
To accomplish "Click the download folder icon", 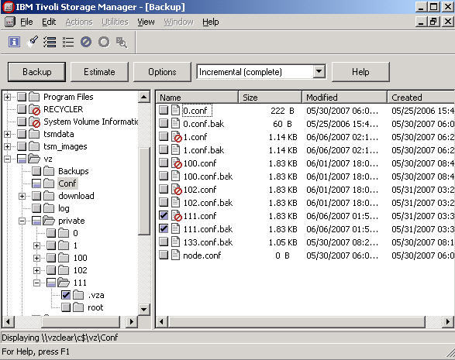I will pyautogui.click(x=49, y=196).
